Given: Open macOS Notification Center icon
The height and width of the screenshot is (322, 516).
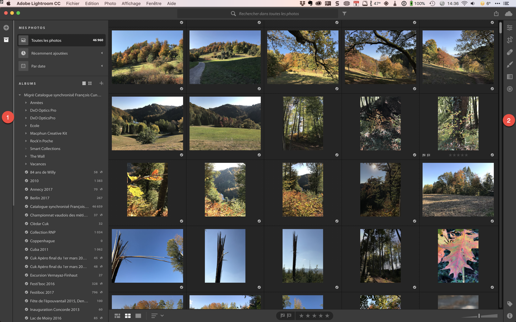Looking at the screenshot, I should [506, 3].
